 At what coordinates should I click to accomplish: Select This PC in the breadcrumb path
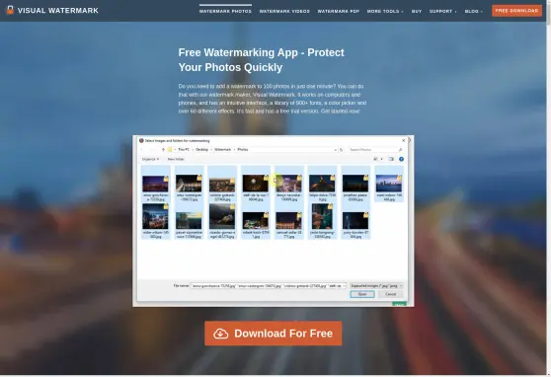click(184, 150)
